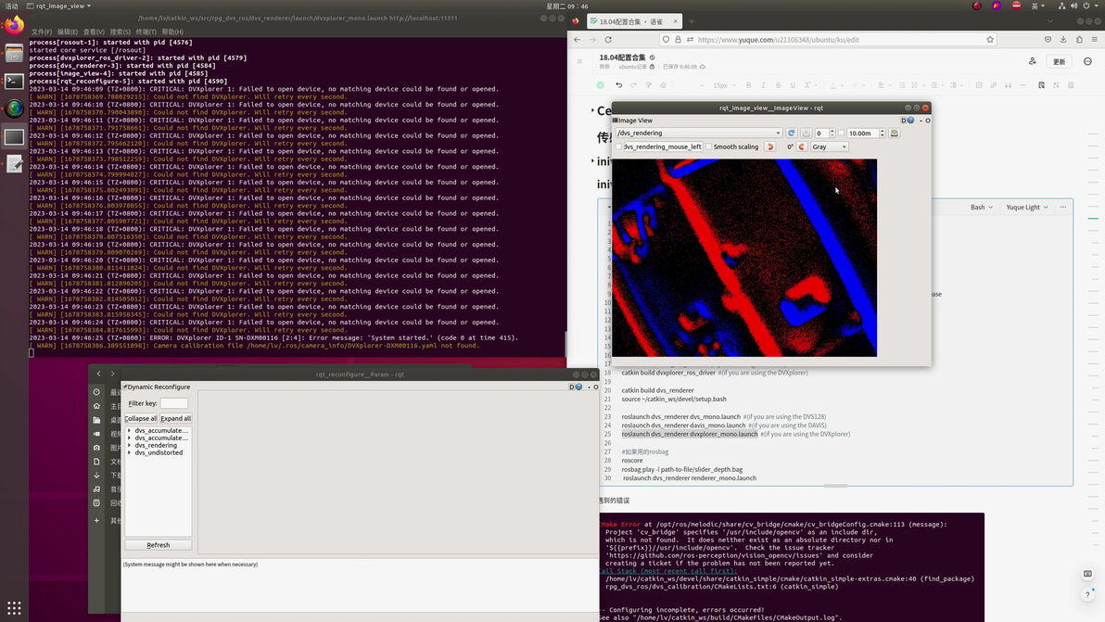Click the save image icon in Image View
1105x622 pixels.
[894, 133]
